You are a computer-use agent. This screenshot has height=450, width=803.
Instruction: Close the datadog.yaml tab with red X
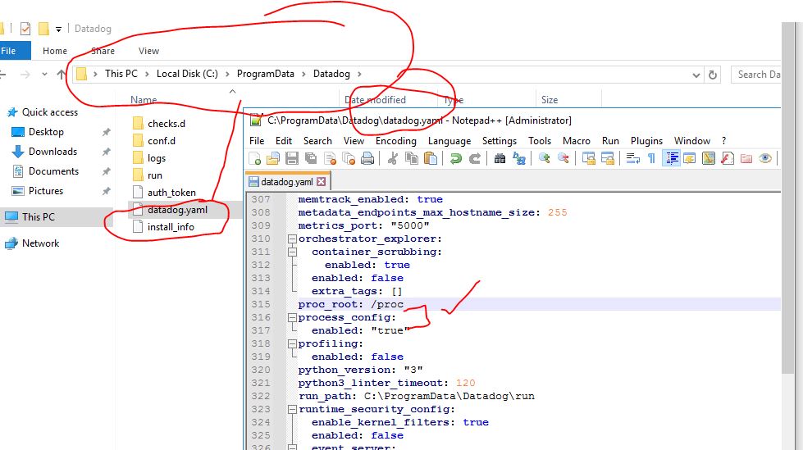click(321, 182)
